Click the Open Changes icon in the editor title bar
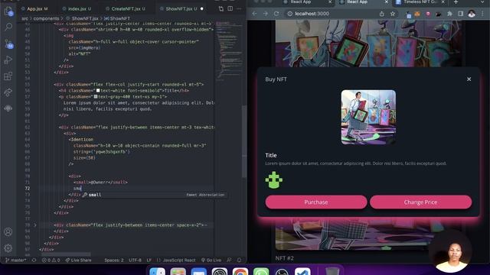The image size is (490, 275). pos(221,8)
